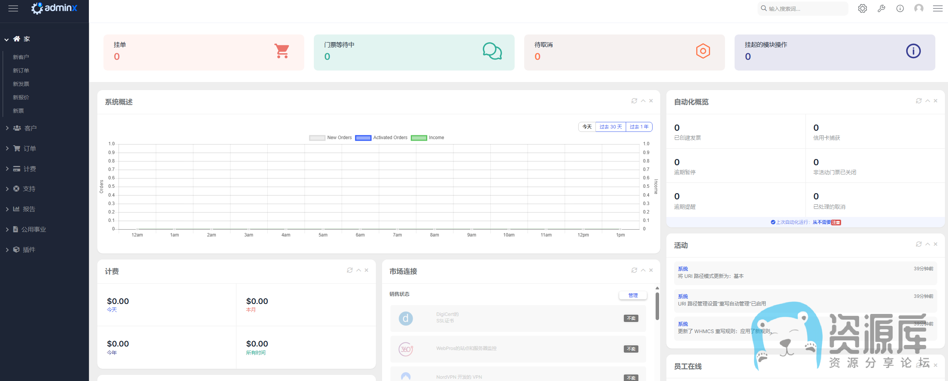Click the DigiCert logo thumbnail
This screenshot has width=948, height=381.
pyautogui.click(x=406, y=318)
